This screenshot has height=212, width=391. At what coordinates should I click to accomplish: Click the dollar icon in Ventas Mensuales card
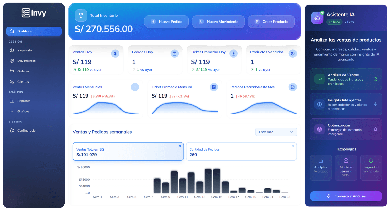pyautogui.click(x=135, y=87)
